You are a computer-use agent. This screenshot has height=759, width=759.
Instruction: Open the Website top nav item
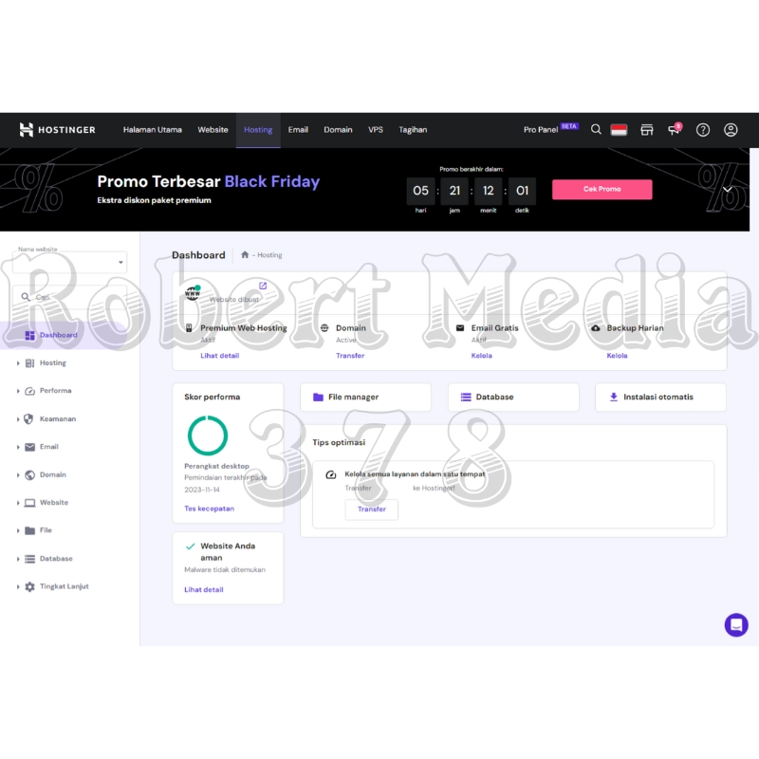[213, 130]
